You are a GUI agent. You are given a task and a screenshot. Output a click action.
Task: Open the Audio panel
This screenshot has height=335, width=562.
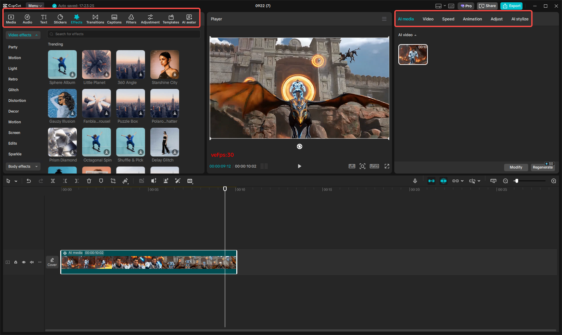pyautogui.click(x=27, y=19)
